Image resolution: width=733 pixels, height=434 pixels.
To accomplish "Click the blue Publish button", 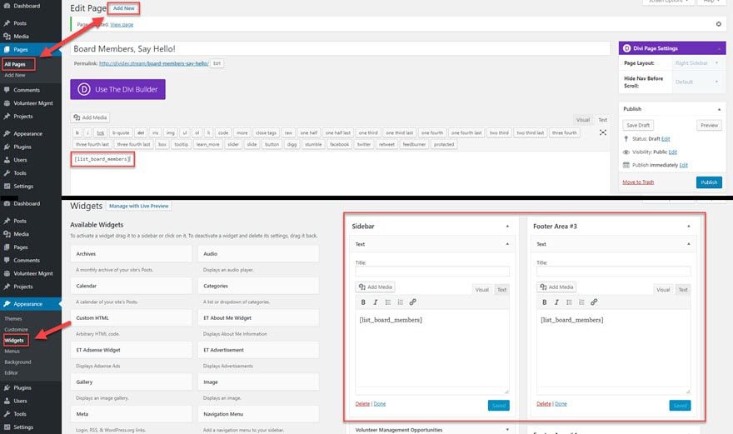I will pyautogui.click(x=709, y=182).
